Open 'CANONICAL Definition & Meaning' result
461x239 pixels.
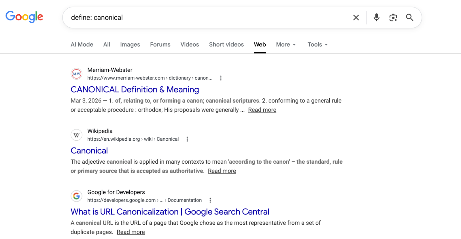tap(135, 90)
